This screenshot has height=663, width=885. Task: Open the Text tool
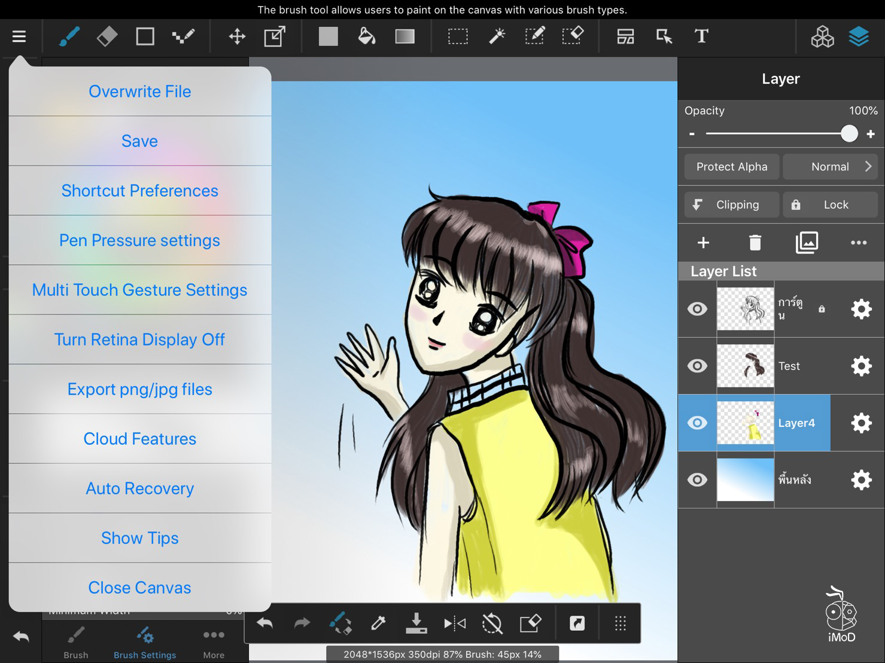coord(701,36)
